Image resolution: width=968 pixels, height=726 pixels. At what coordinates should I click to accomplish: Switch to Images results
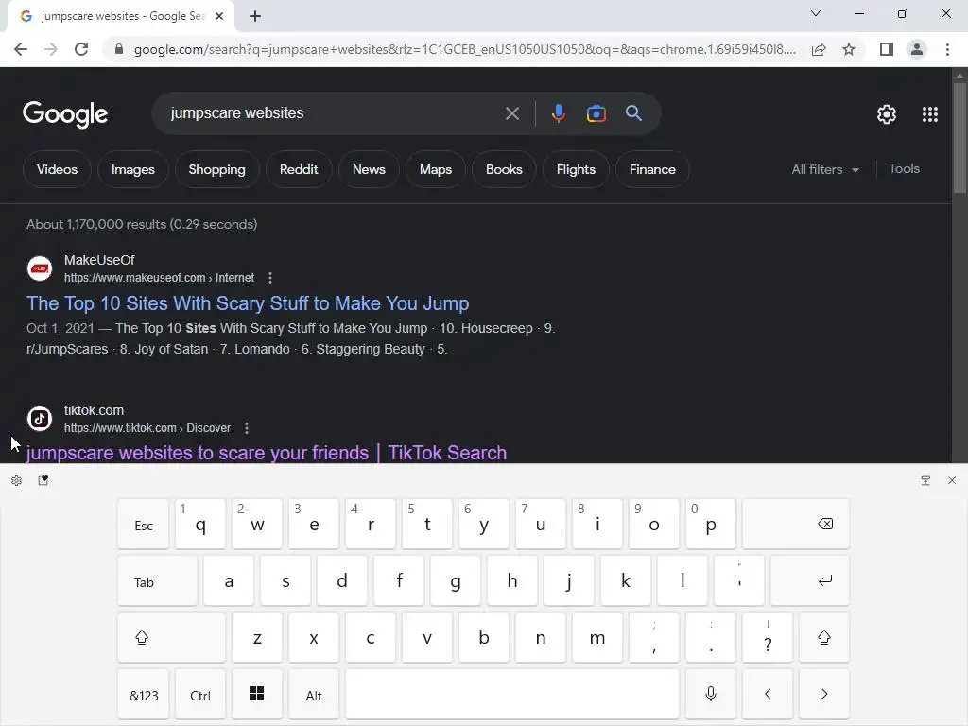132,169
